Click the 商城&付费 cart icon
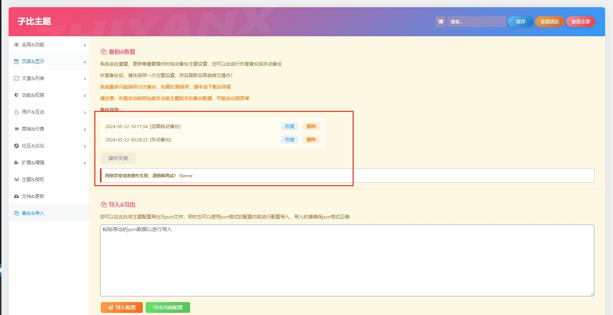 tap(16, 129)
